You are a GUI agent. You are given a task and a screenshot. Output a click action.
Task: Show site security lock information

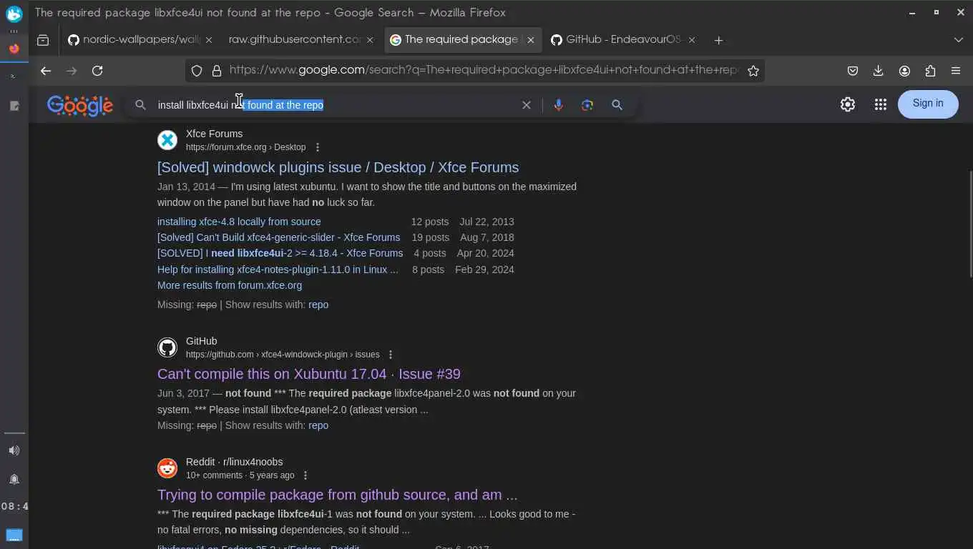tap(216, 71)
